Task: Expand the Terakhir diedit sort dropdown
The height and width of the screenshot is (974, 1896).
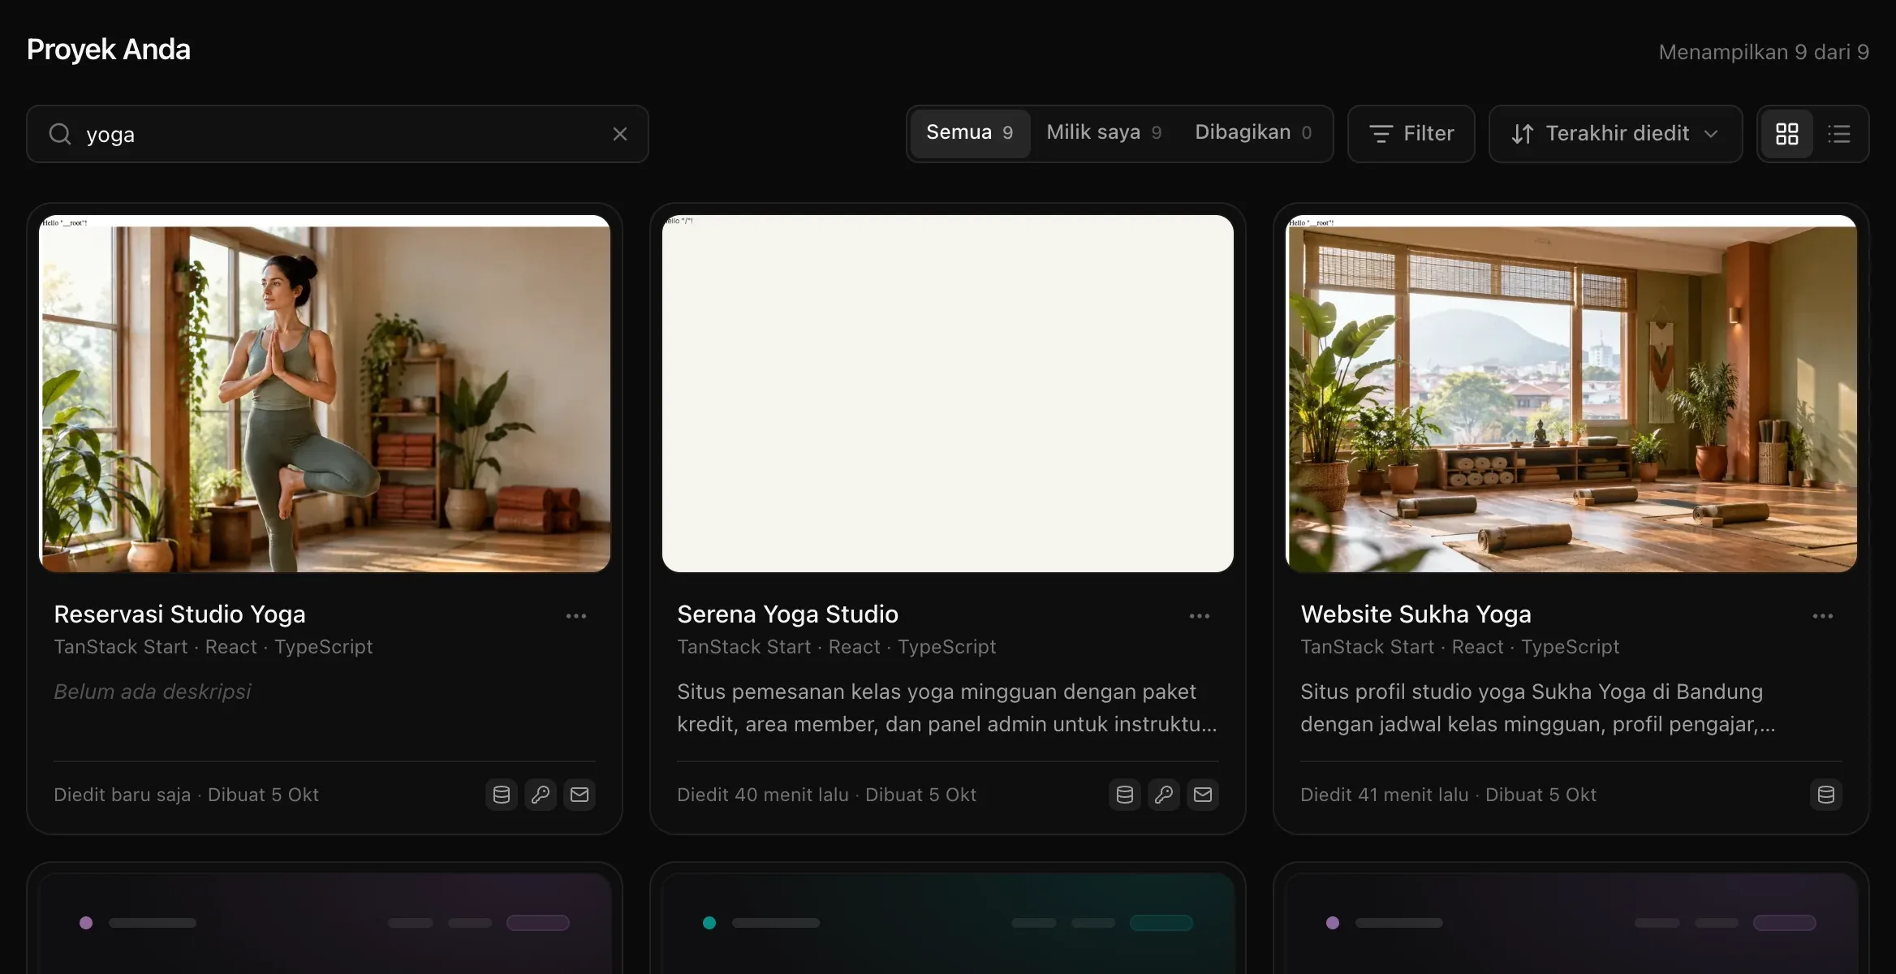Action: (1615, 134)
